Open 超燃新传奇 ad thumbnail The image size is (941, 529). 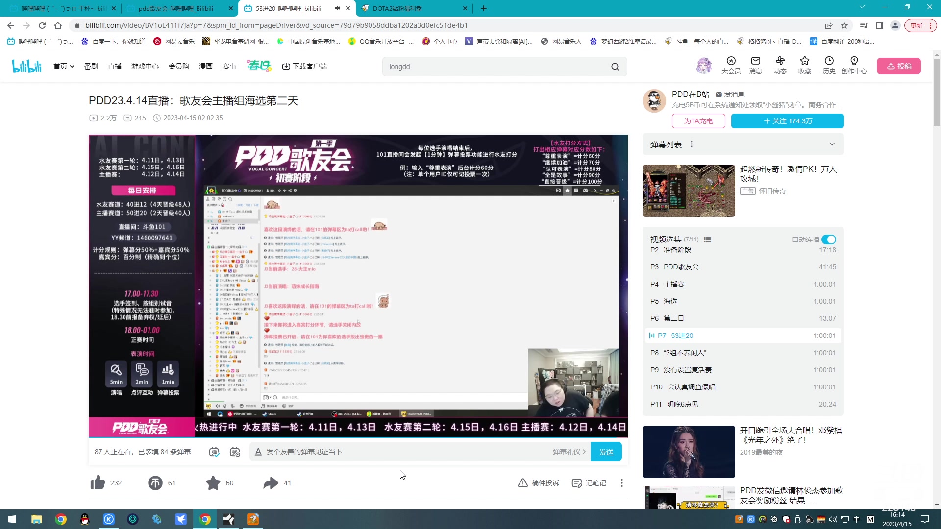(689, 191)
